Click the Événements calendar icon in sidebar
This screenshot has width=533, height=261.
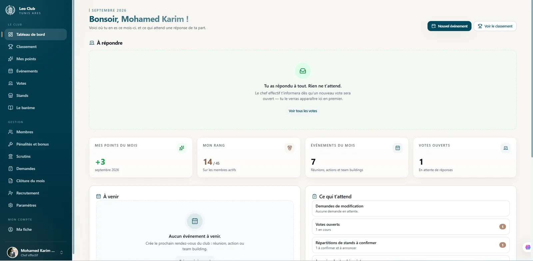[x=11, y=71]
